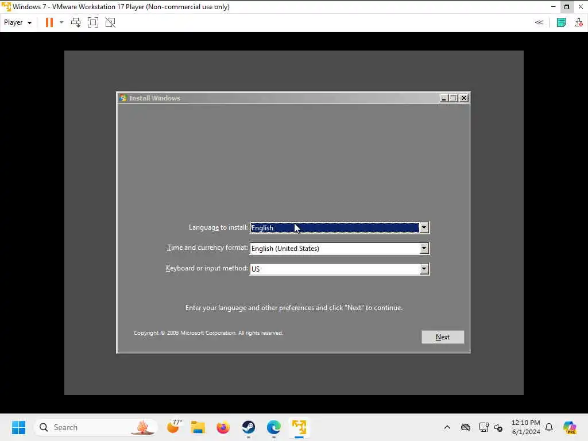Viewport: 588px width, 441px height.
Task: Click the cloud sync tray icon
Action: [x=466, y=427]
